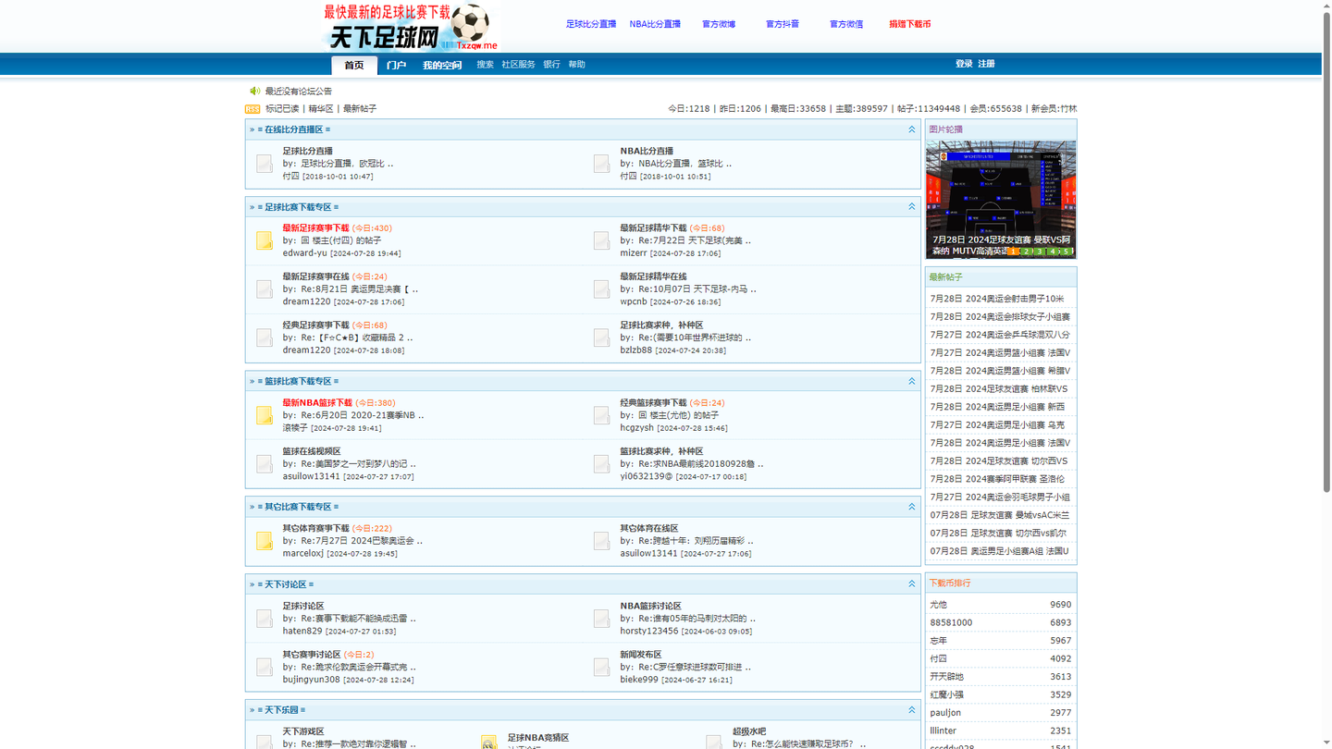This screenshot has width=1332, height=749.
Task: Click the yellow folder icon beside 最新足球赛事下载
Action: point(265,240)
